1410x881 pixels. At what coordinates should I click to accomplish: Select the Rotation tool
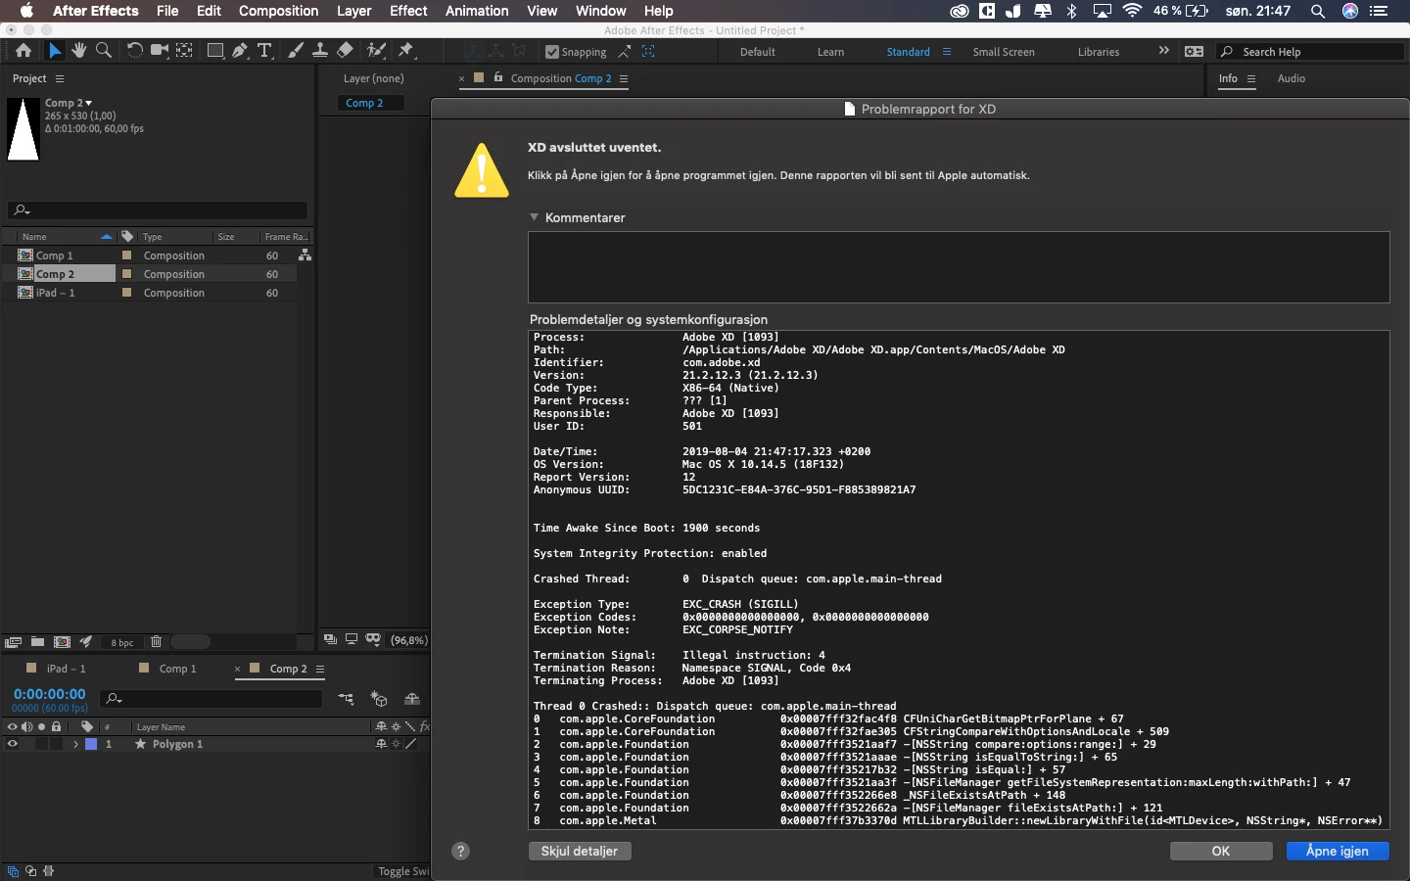point(134,51)
